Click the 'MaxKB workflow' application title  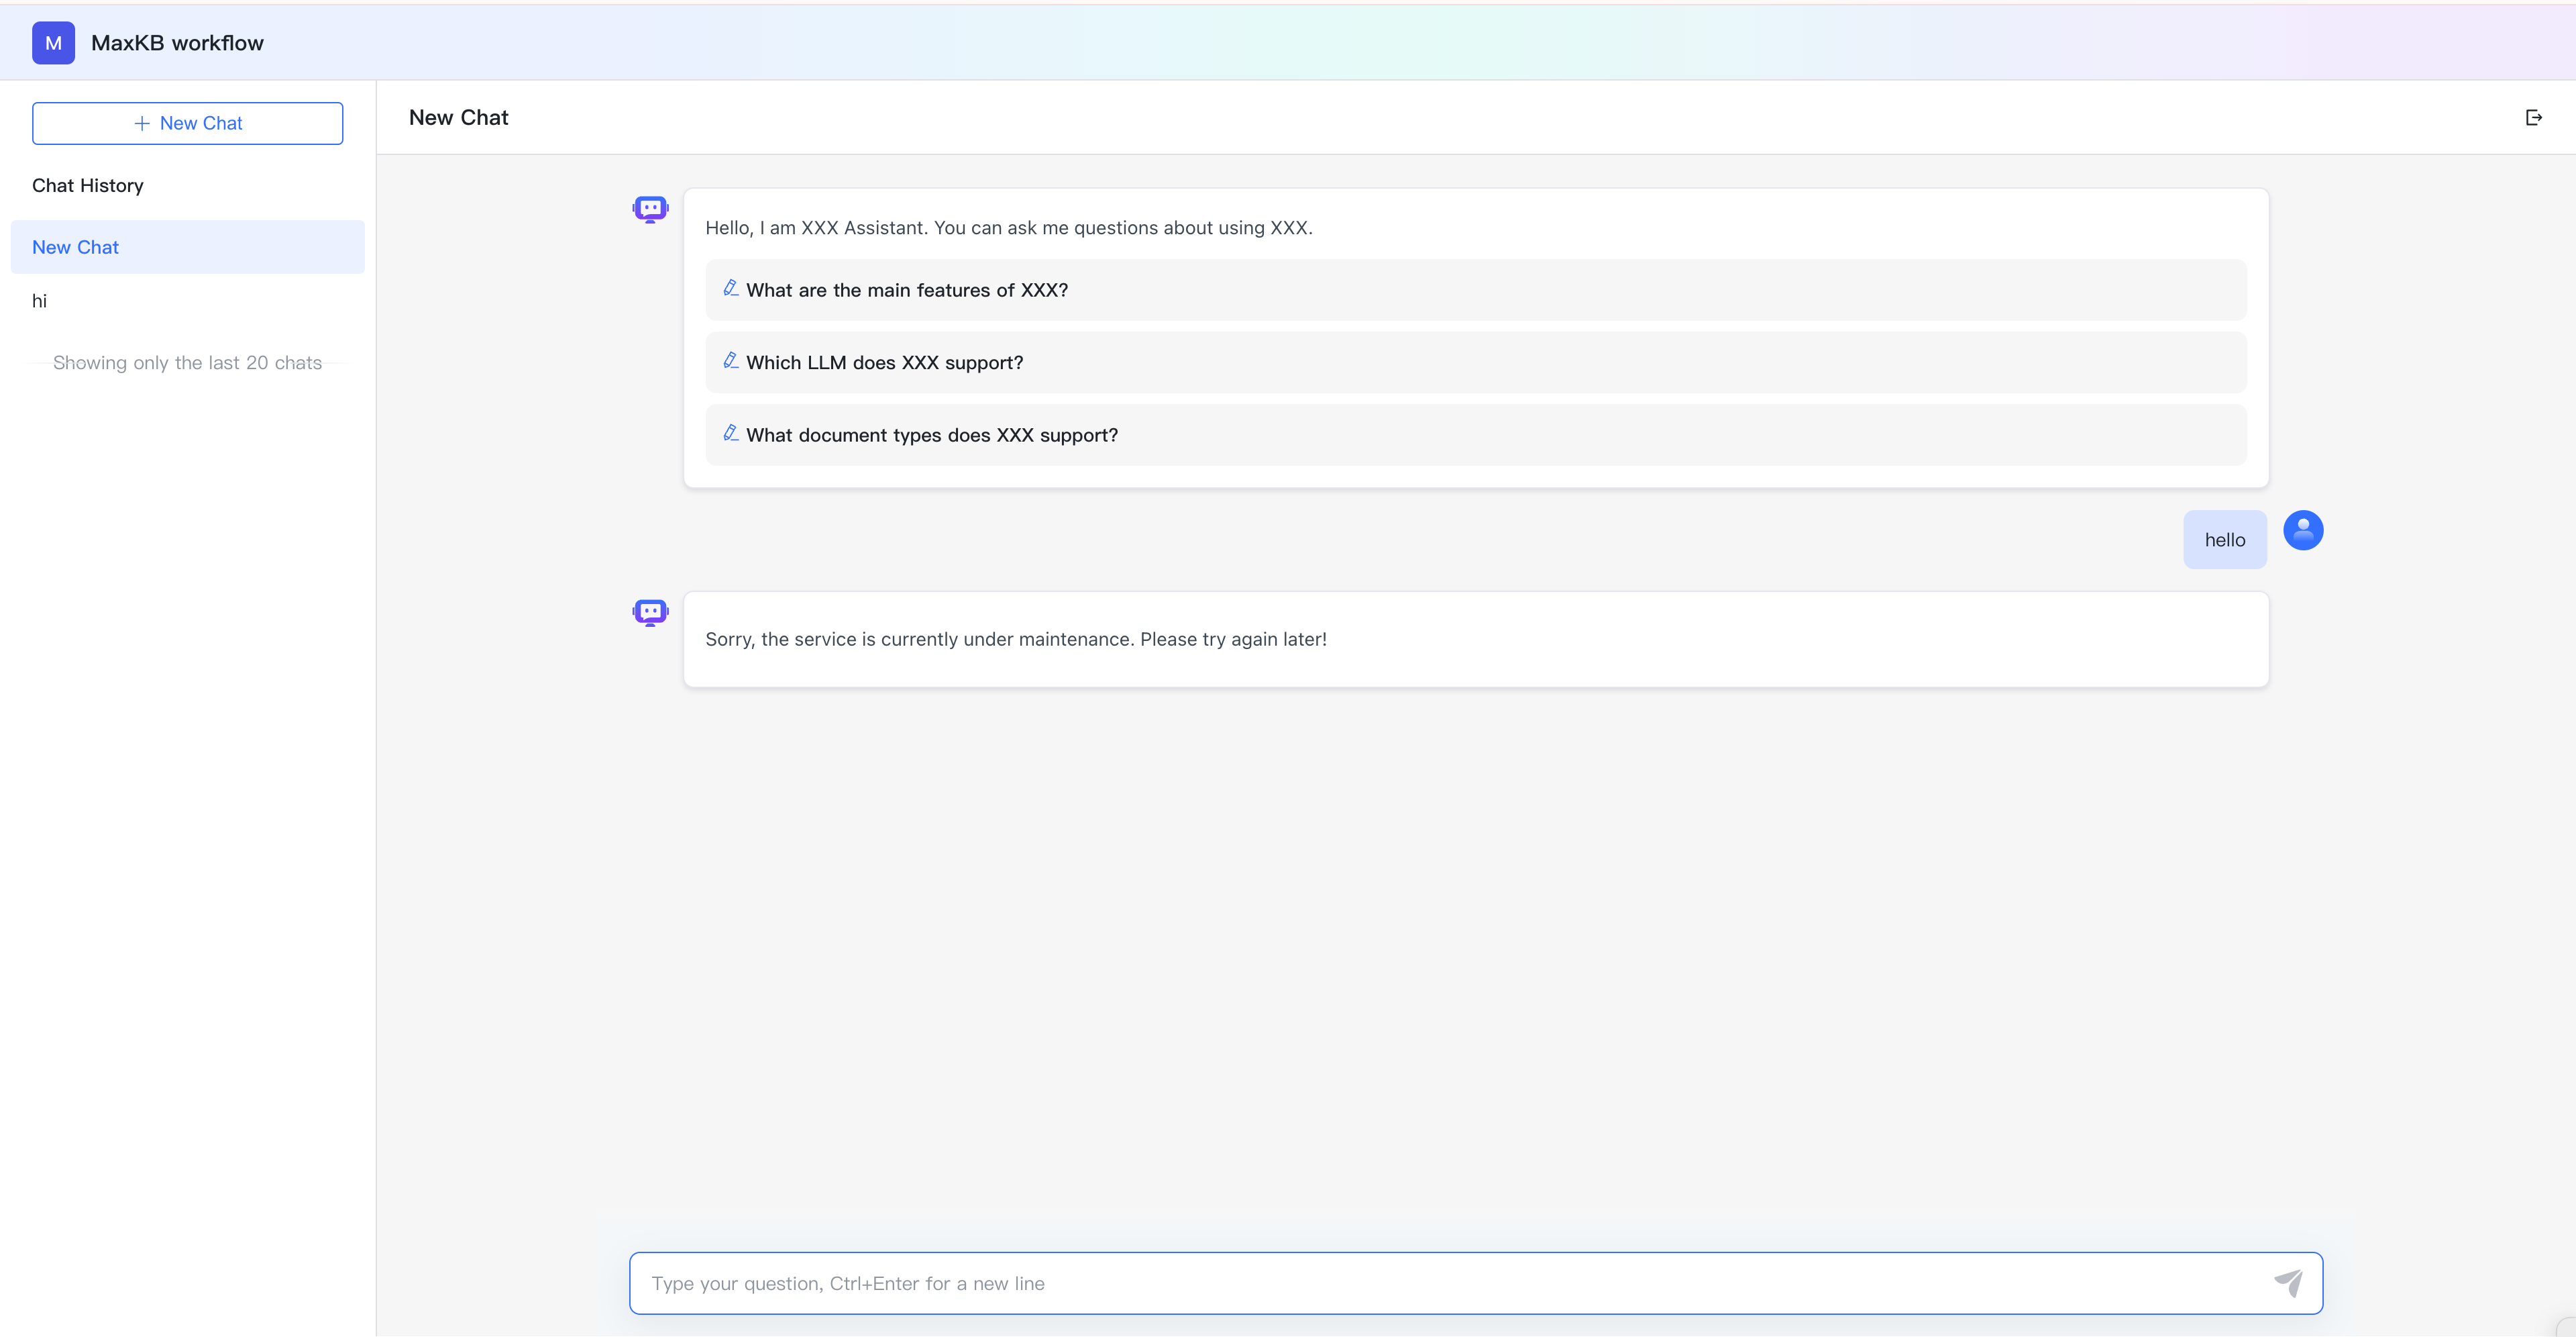[x=177, y=43]
